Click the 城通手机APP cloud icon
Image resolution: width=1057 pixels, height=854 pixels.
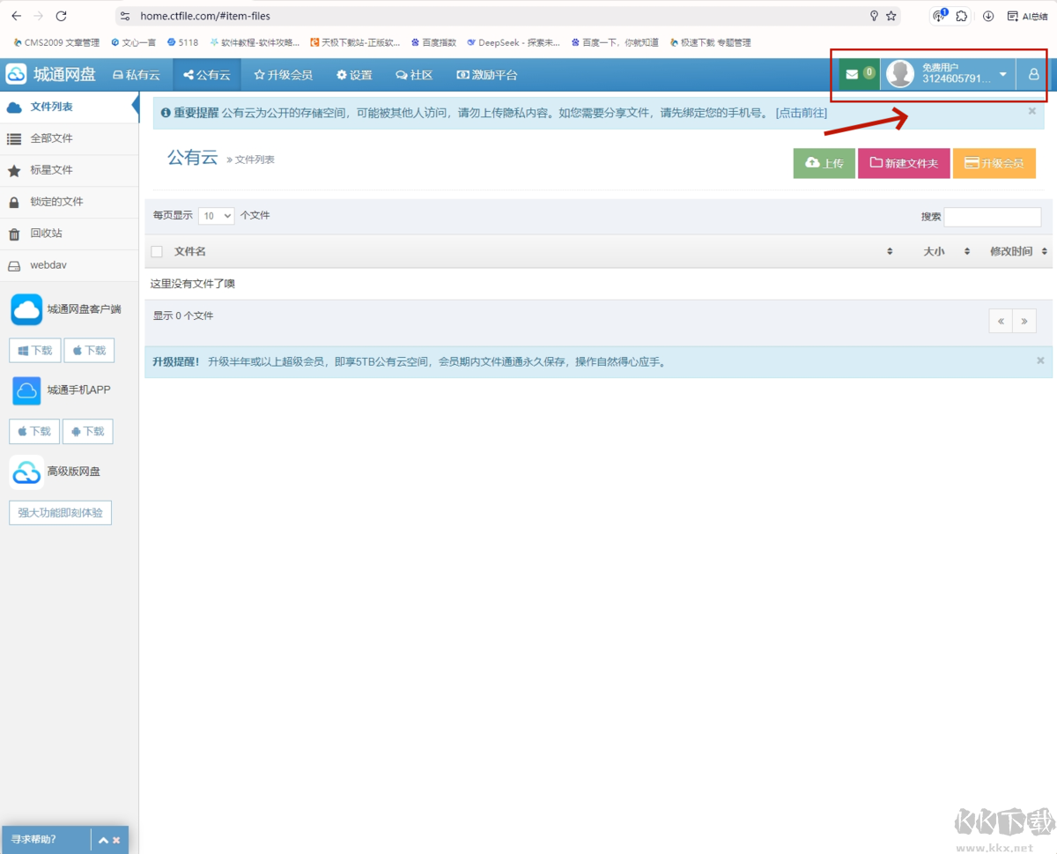pos(26,390)
